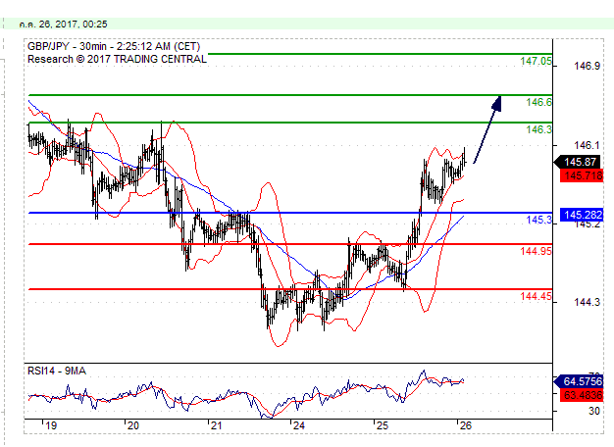The image size is (614, 447).
Task: Click date 21 on the time axis
Action: pos(216,425)
